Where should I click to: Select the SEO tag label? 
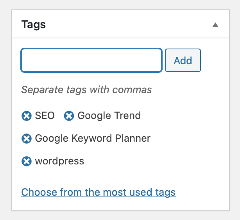pos(45,116)
